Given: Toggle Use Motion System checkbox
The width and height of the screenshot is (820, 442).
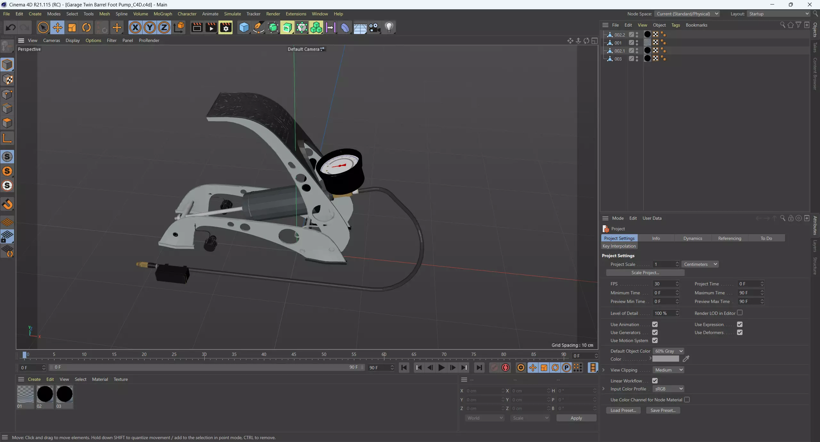Looking at the screenshot, I should coord(655,340).
